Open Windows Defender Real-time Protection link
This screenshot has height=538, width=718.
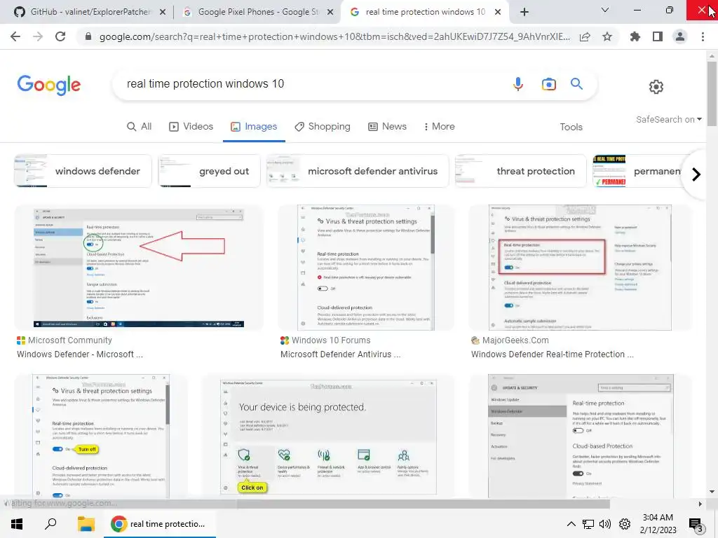click(553, 354)
